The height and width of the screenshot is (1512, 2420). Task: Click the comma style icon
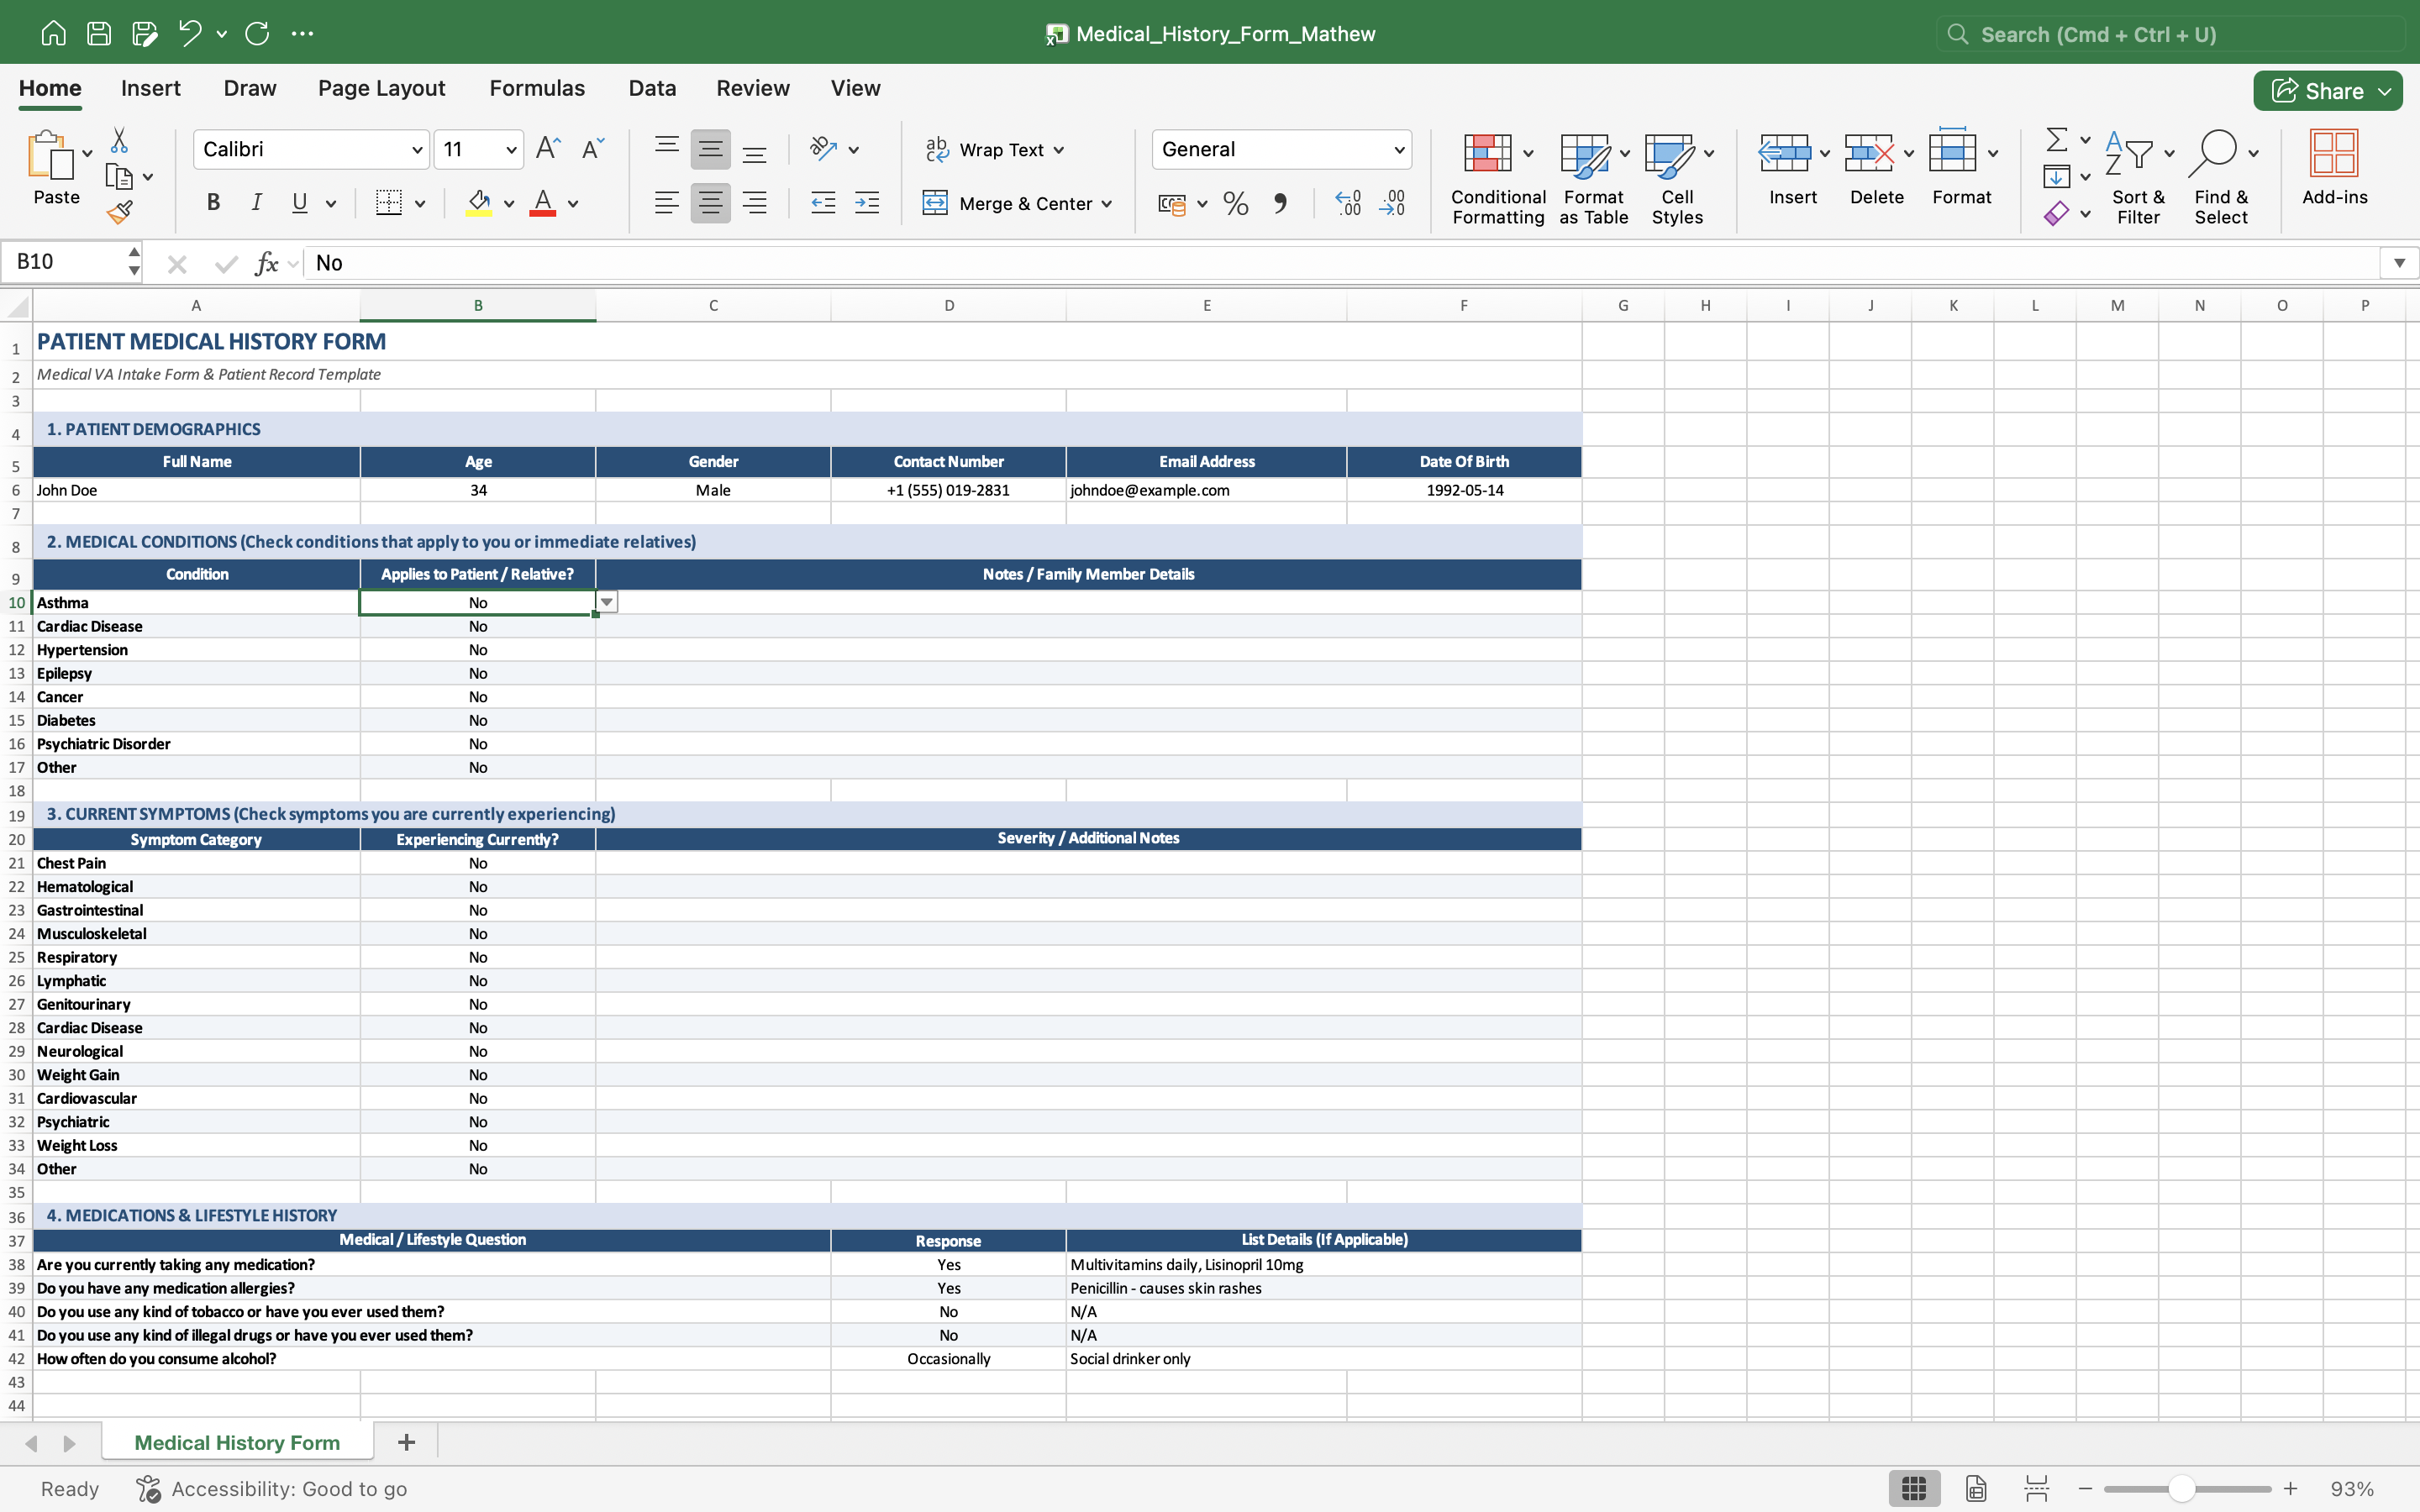pos(1280,204)
